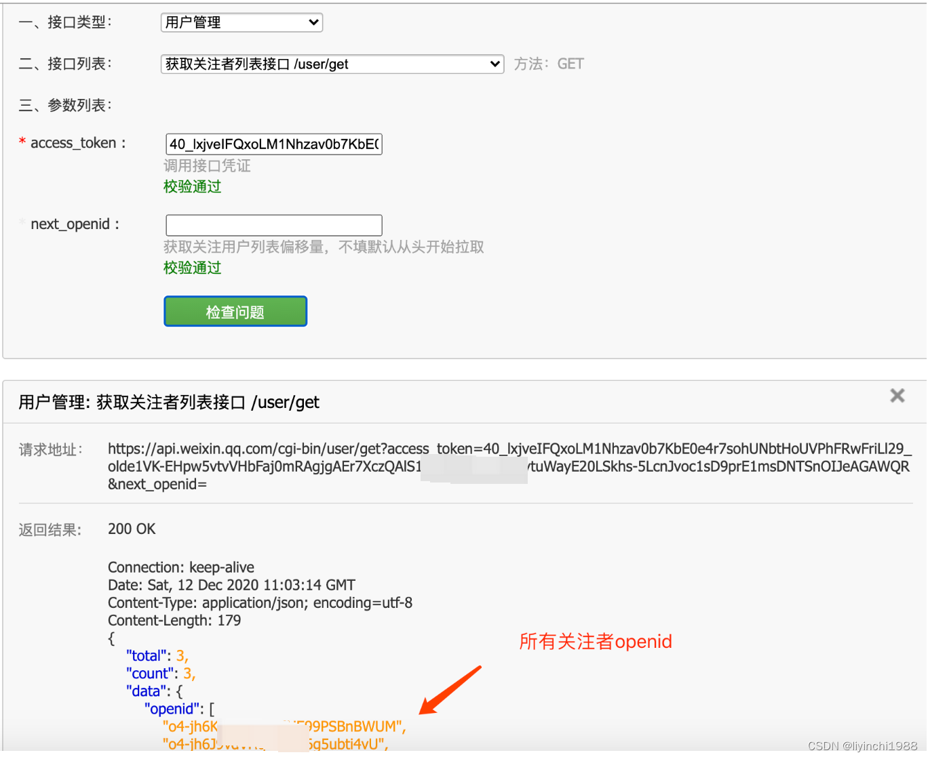Click the "total" key in JSON response

[146, 656]
